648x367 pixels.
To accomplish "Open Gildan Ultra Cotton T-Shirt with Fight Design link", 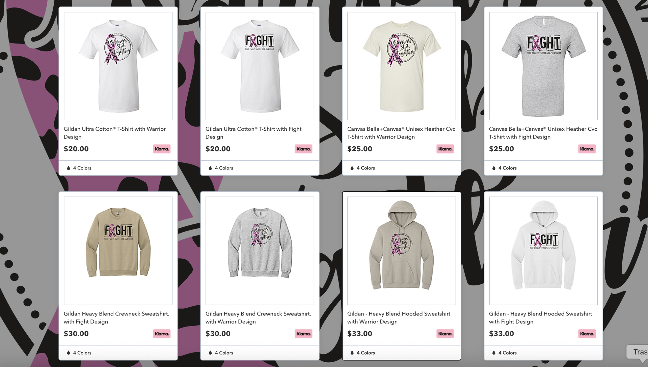I will [253, 133].
